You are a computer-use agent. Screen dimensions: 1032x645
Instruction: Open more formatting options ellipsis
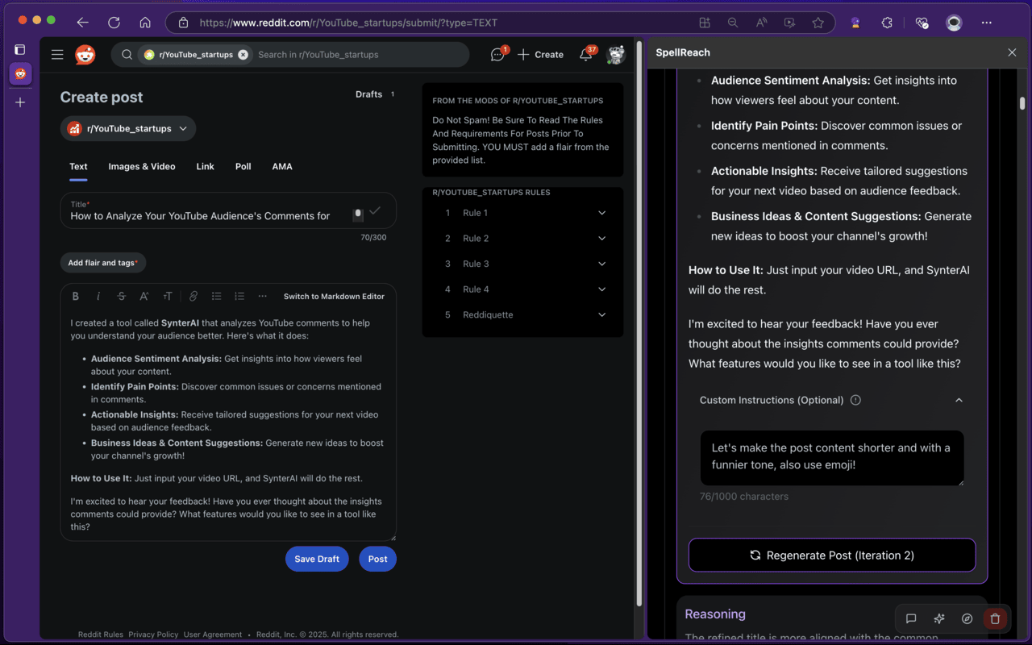pyautogui.click(x=263, y=297)
